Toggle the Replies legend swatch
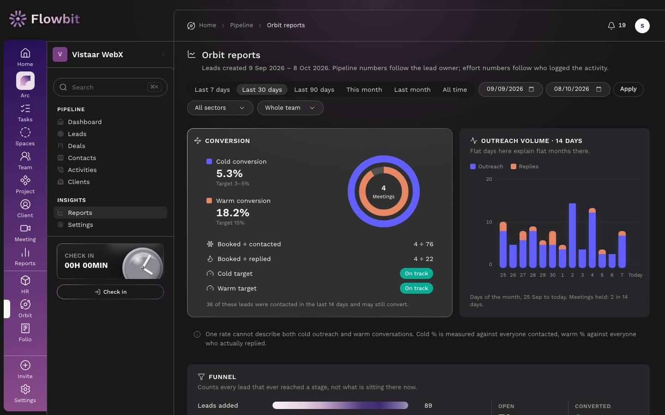The image size is (665, 415). coord(514,166)
